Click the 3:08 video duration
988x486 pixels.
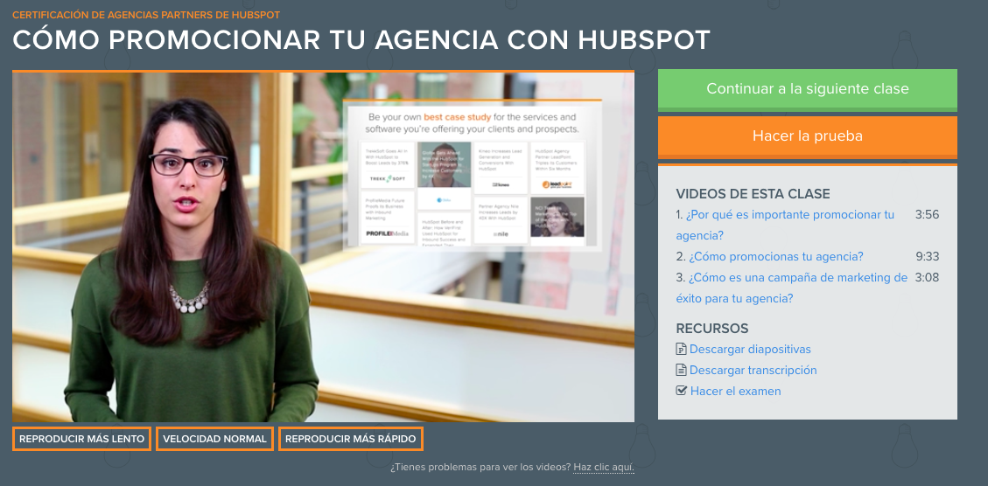coord(927,278)
